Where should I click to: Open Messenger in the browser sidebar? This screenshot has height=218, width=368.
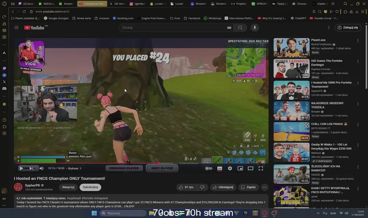point(4,75)
